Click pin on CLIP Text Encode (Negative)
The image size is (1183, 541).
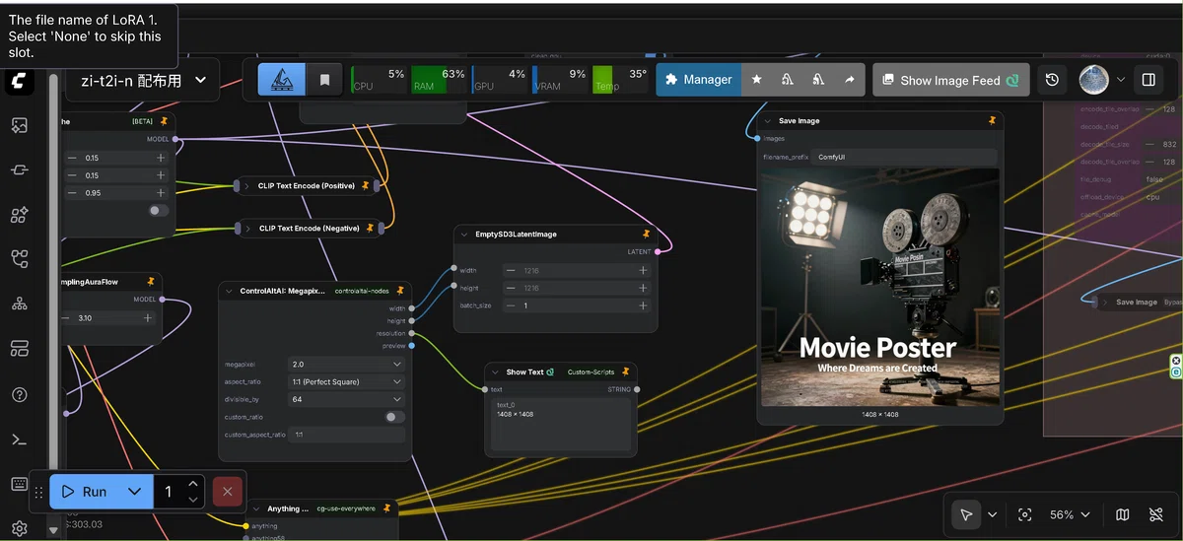tap(371, 228)
